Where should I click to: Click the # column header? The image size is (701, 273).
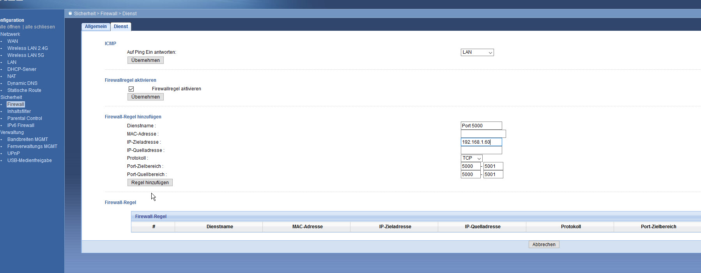point(154,227)
